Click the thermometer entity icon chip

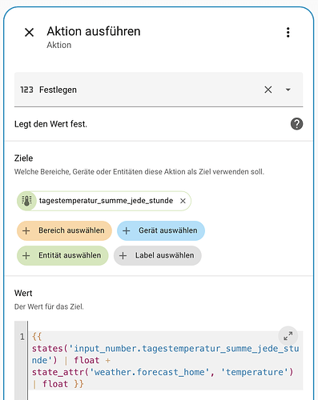26,201
